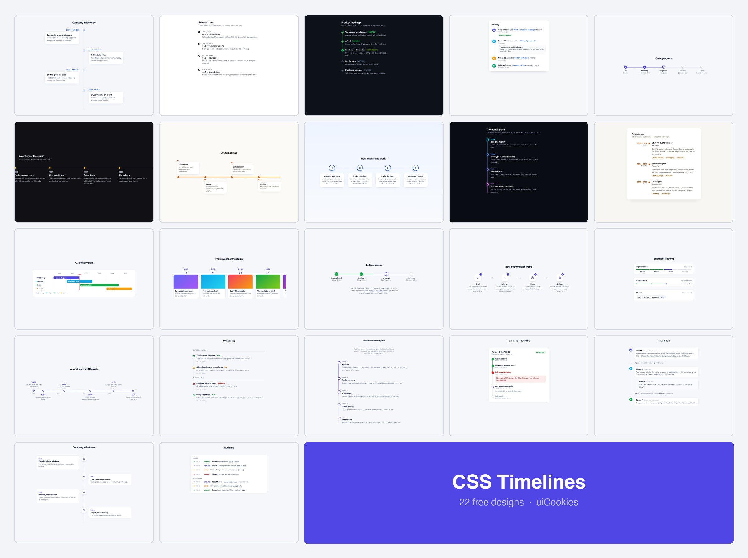The width and height of the screenshot is (748, 558).
Task: Click Amara Obi's AO avatar in Activity
Action: pyautogui.click(x=494, y=59)
